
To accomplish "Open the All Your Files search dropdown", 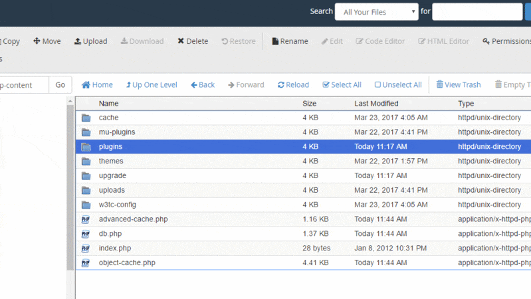I will tap(377, 12).
